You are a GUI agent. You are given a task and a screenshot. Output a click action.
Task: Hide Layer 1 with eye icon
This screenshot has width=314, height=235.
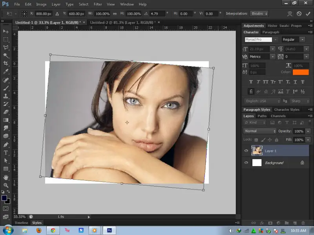point(246,151)
